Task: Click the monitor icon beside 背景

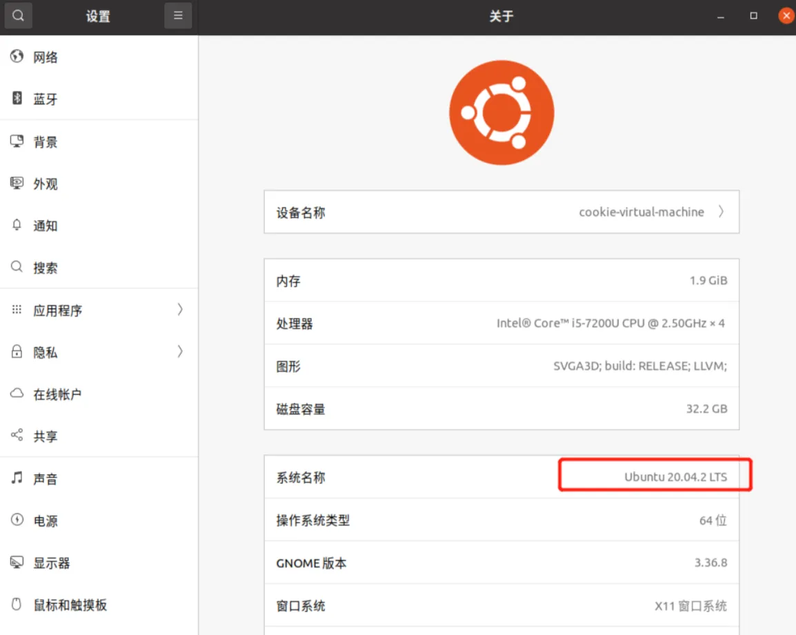Action: pos(17,141)
